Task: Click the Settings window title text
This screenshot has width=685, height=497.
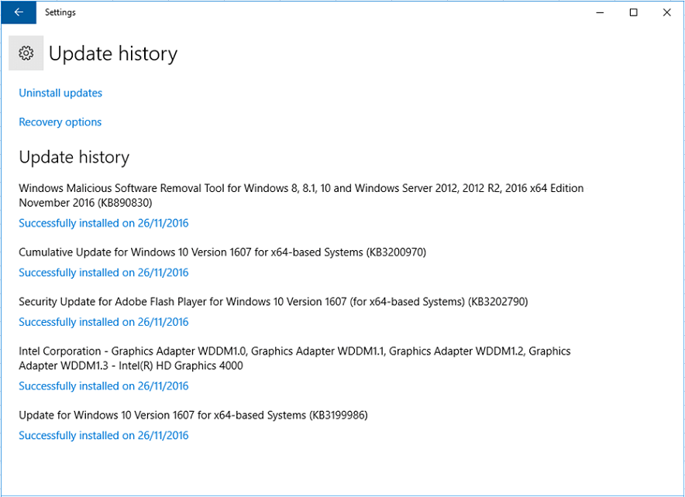Action: coord(60,12)
